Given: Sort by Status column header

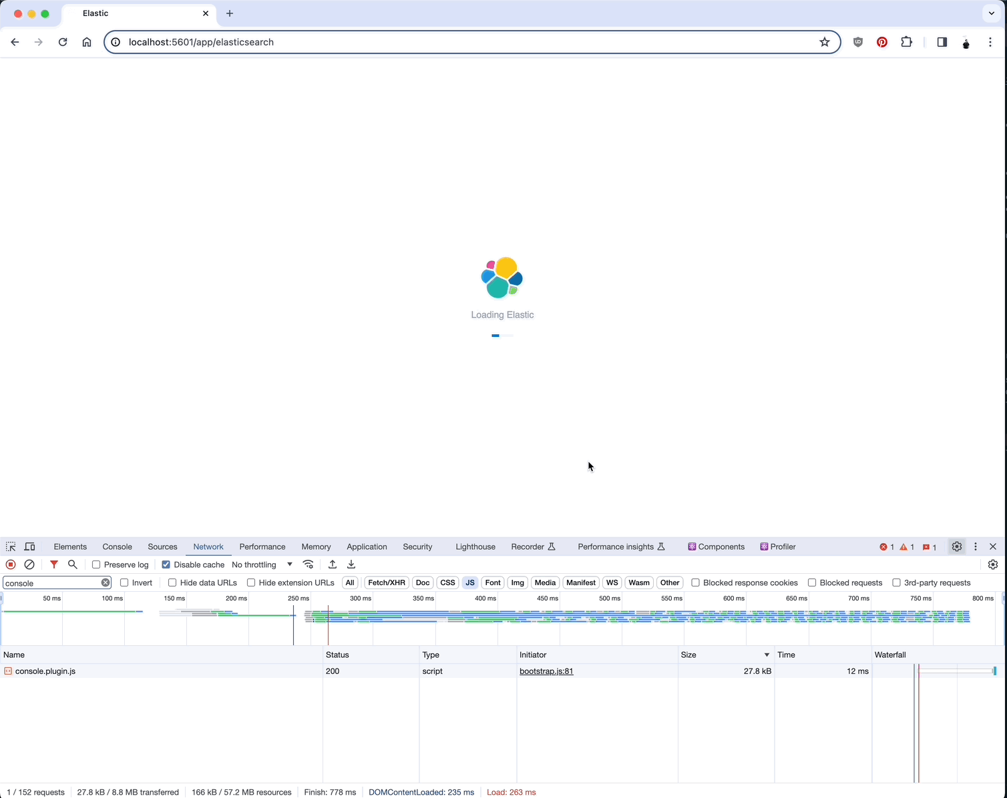Looking at the screenshot, I should coord(371,655).
